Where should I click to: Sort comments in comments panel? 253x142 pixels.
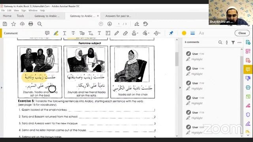(227, 42)
